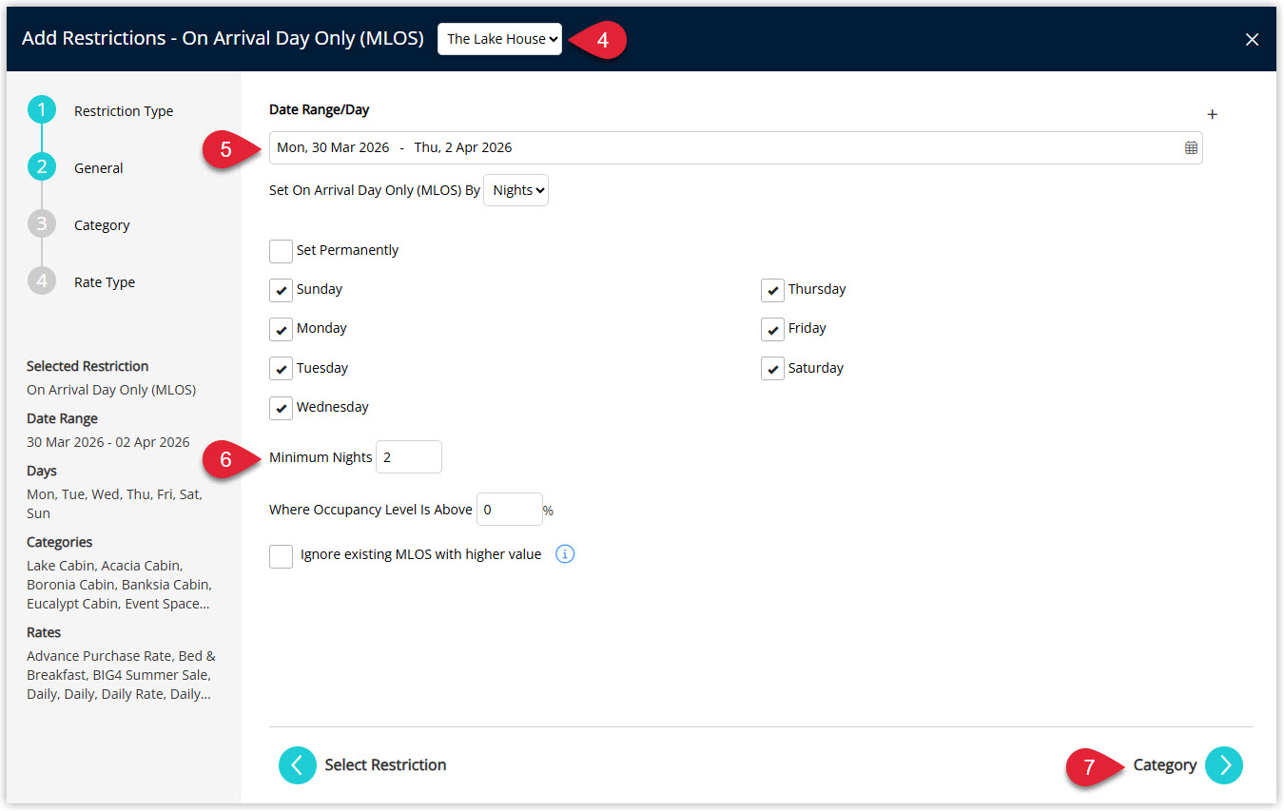Close the Add Restrictions dialog
Viewport: 1284px width, 811px height.
[1252, 39]
